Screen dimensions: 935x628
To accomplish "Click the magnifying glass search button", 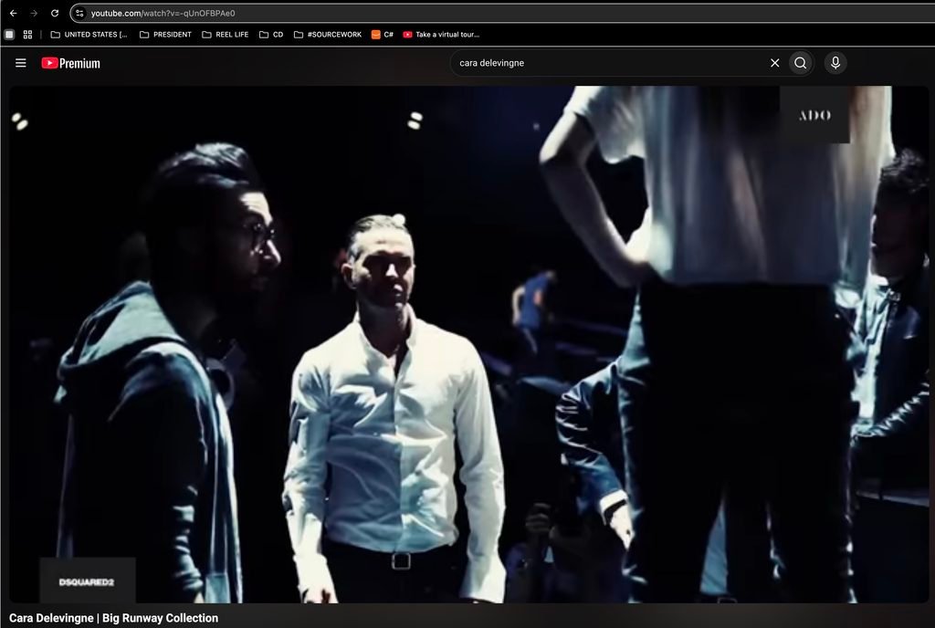I will coord(800,63).
